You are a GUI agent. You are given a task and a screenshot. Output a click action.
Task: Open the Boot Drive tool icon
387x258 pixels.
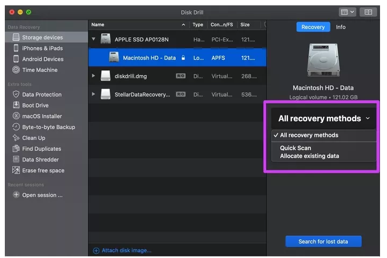click(x=16, y=105)
